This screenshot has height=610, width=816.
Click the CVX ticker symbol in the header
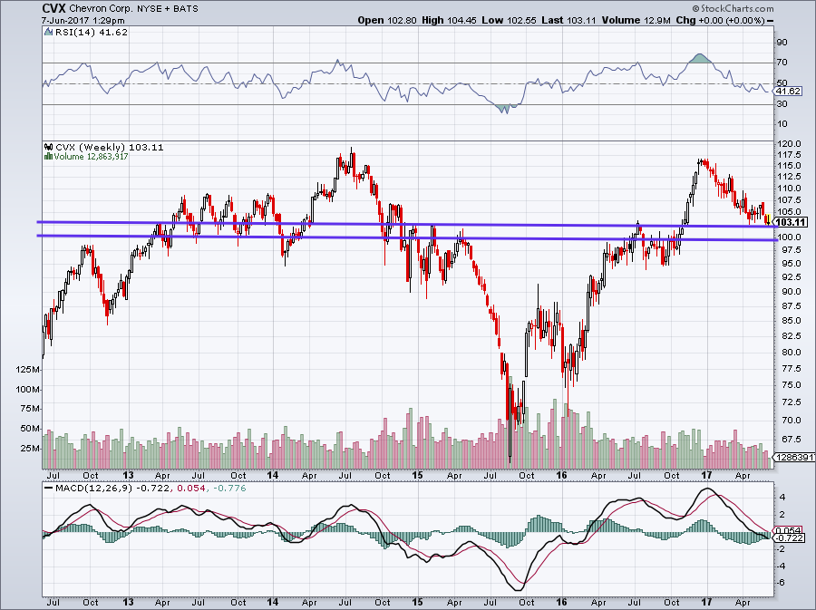click(53, 8)
